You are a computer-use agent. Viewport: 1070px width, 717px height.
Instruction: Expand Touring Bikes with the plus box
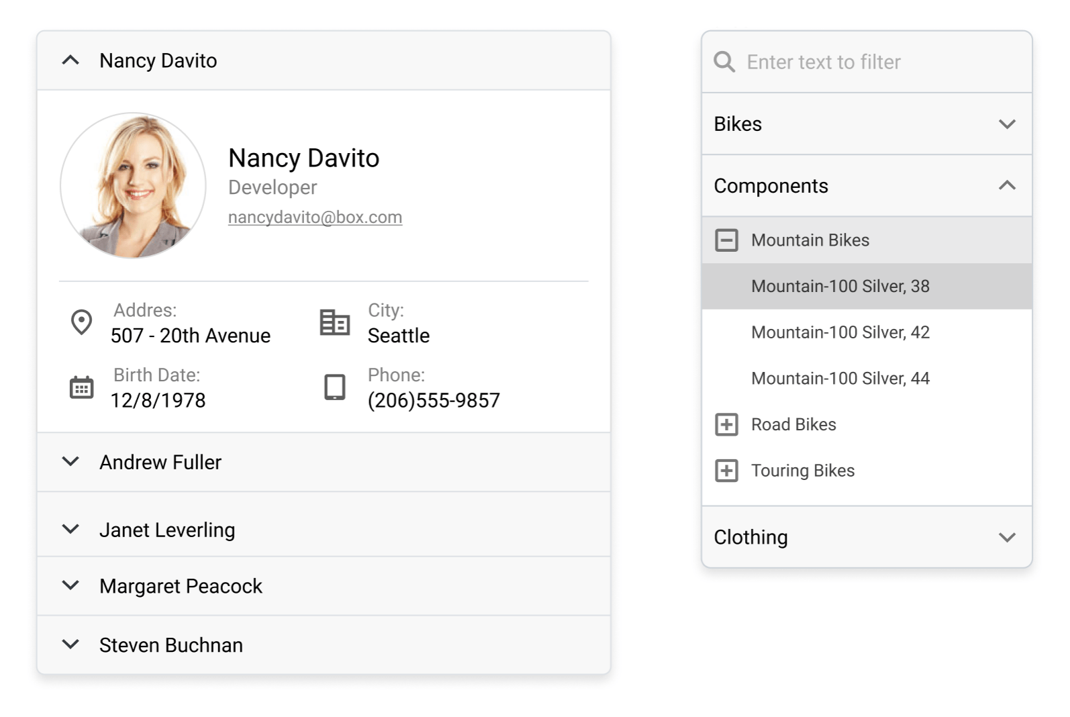(x=726, y=471)
